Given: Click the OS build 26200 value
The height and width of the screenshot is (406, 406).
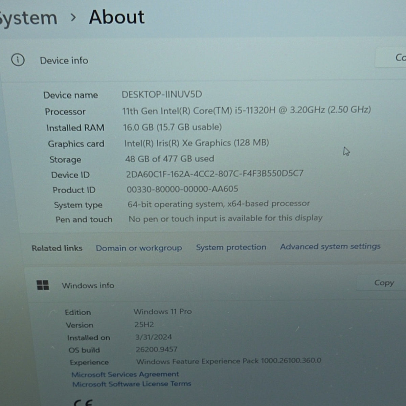Looking at the screenshot, I should pos(156,349).
